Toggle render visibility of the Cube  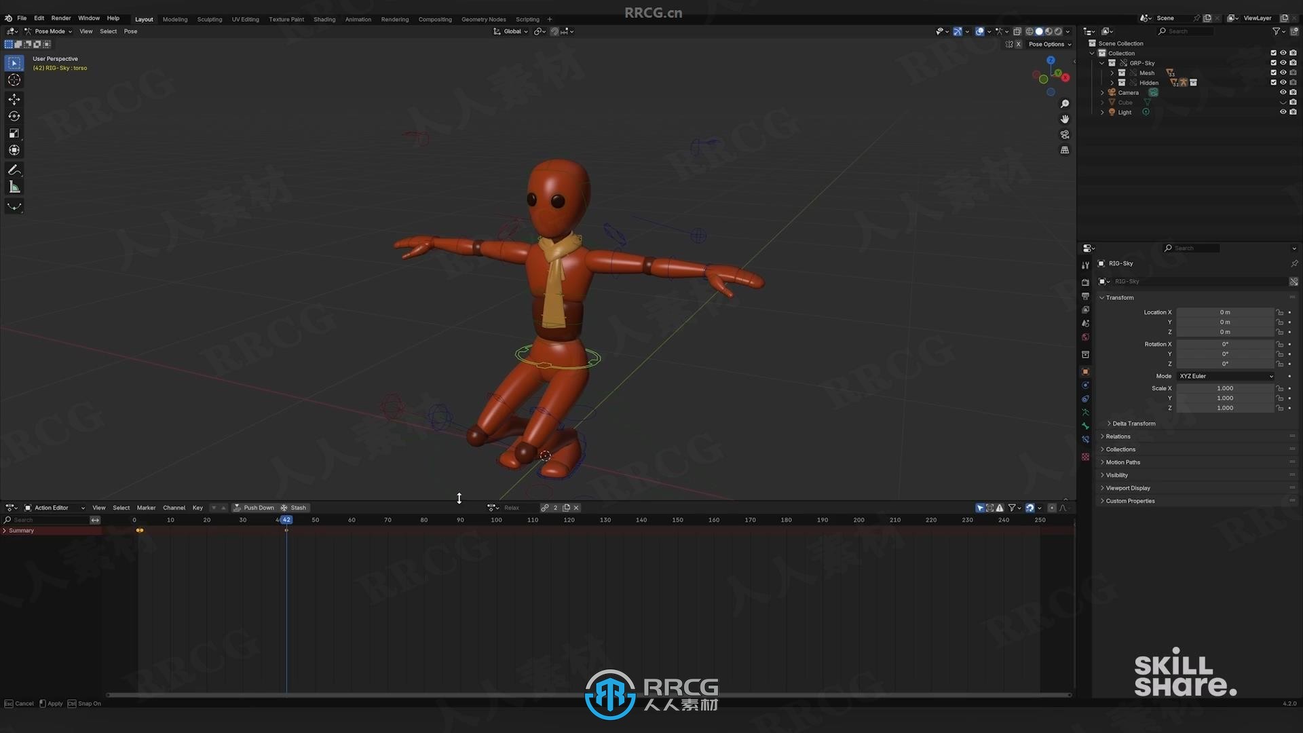pyautogui.click(x=1293, y=102)
